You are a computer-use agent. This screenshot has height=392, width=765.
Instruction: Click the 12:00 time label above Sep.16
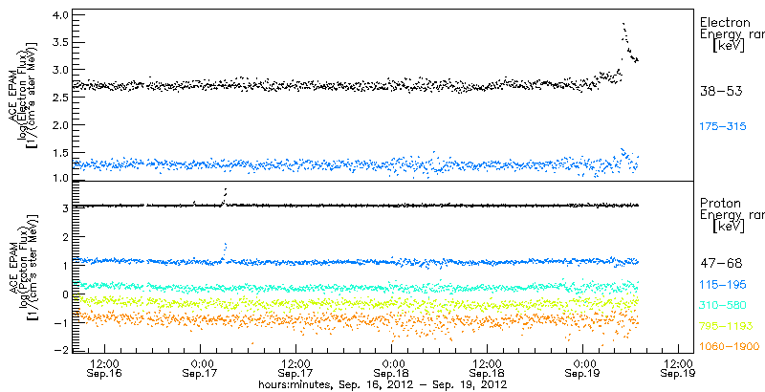[104, 363]
